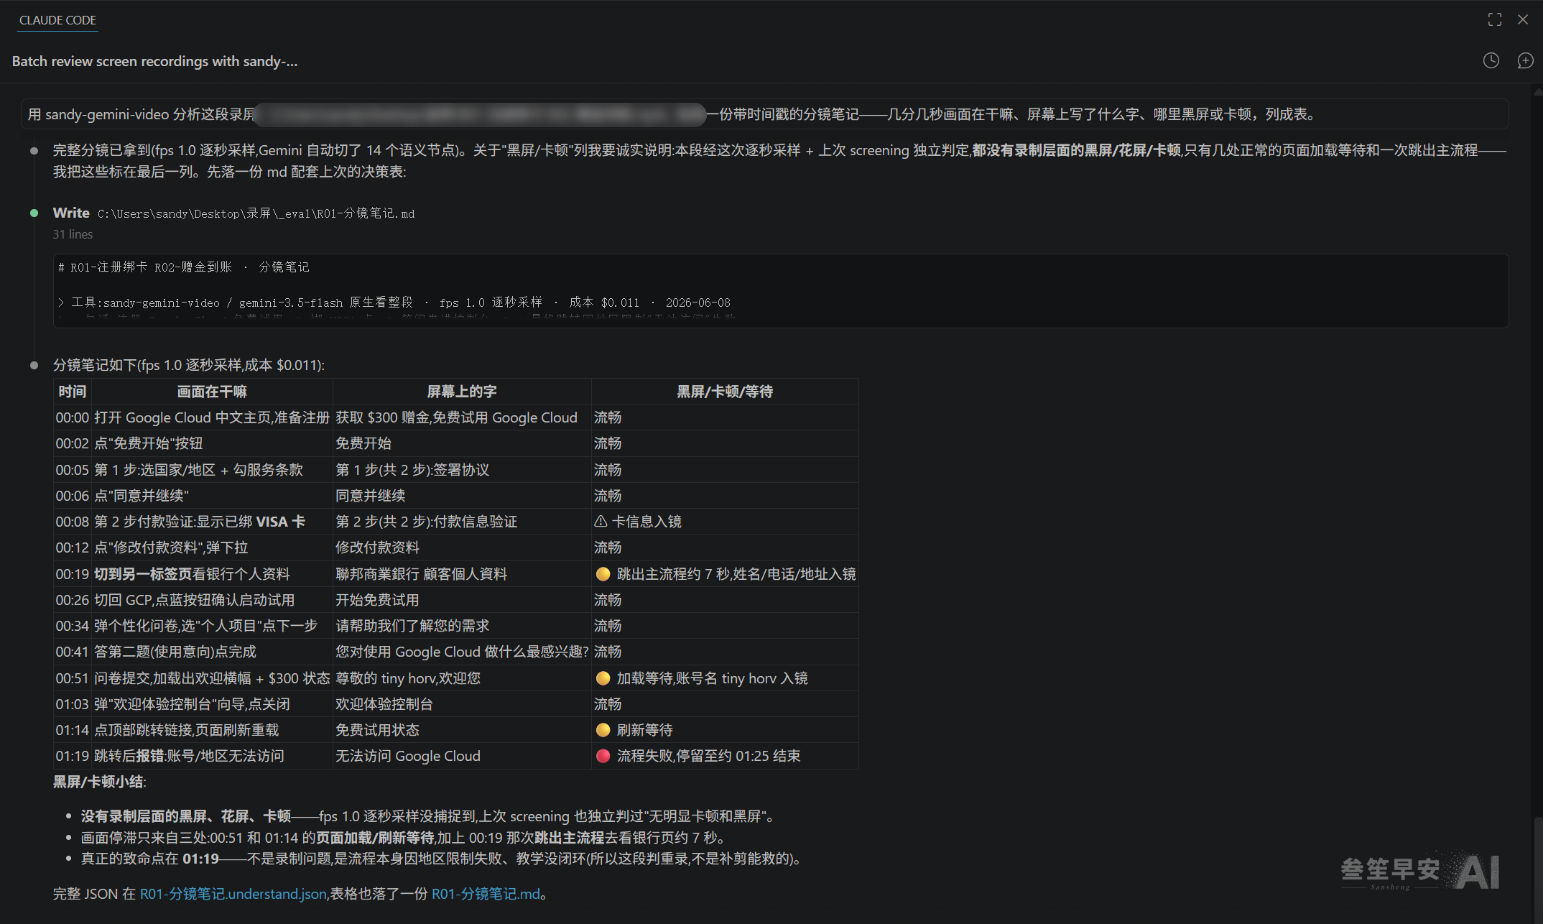The height and width of the screenshot is (924, 1543).
Task: Click the timestamp cell '00:00'
Action: click(73, 417)
